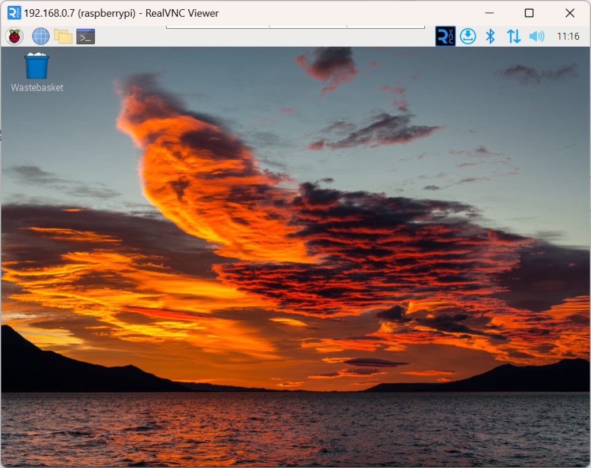Open the Wastebasket desktop icon
This screenshot has height=468, width=591.
pos(36,66)
